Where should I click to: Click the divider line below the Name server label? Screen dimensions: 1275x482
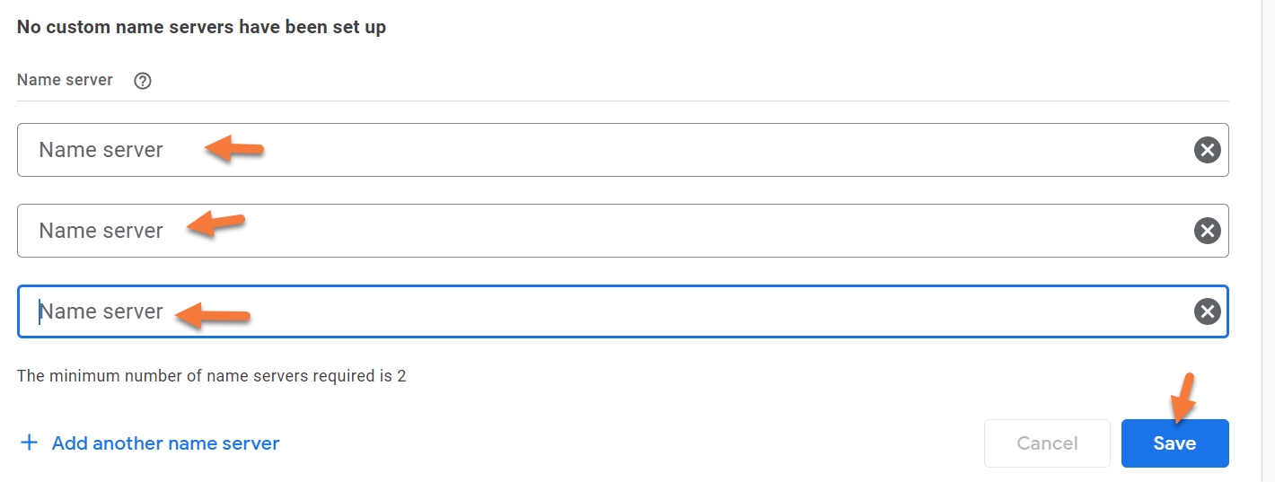622,101
